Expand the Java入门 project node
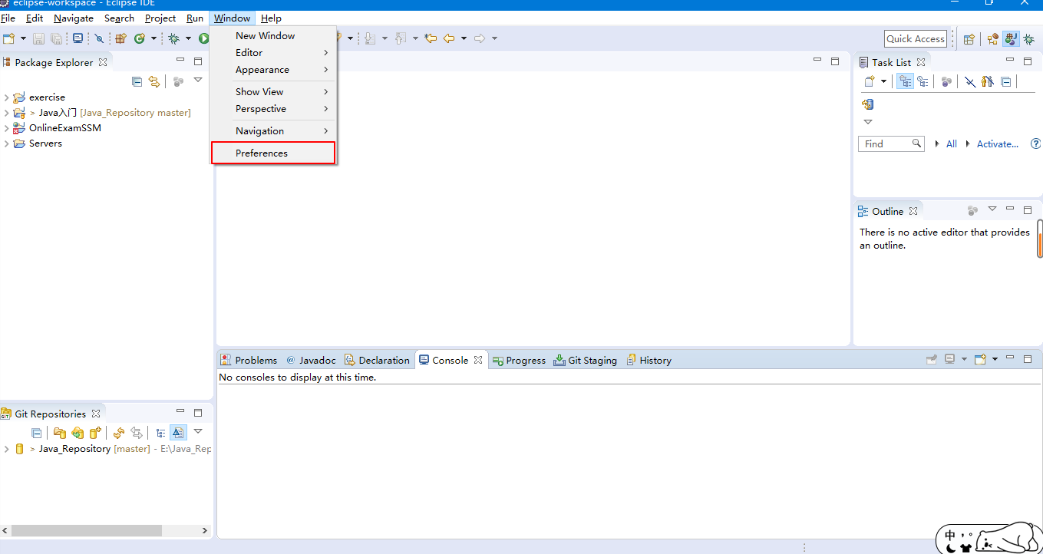 pos(6,113)
